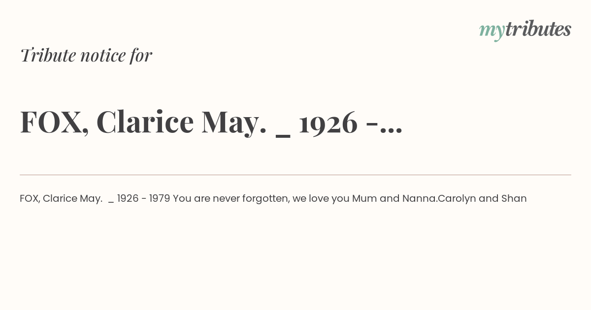Click the horizontal divider line
The height and width of the screenshot is (310, 591).
tap(295, 175)
